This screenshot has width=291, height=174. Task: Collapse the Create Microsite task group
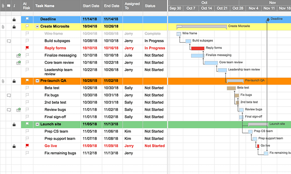37,26
